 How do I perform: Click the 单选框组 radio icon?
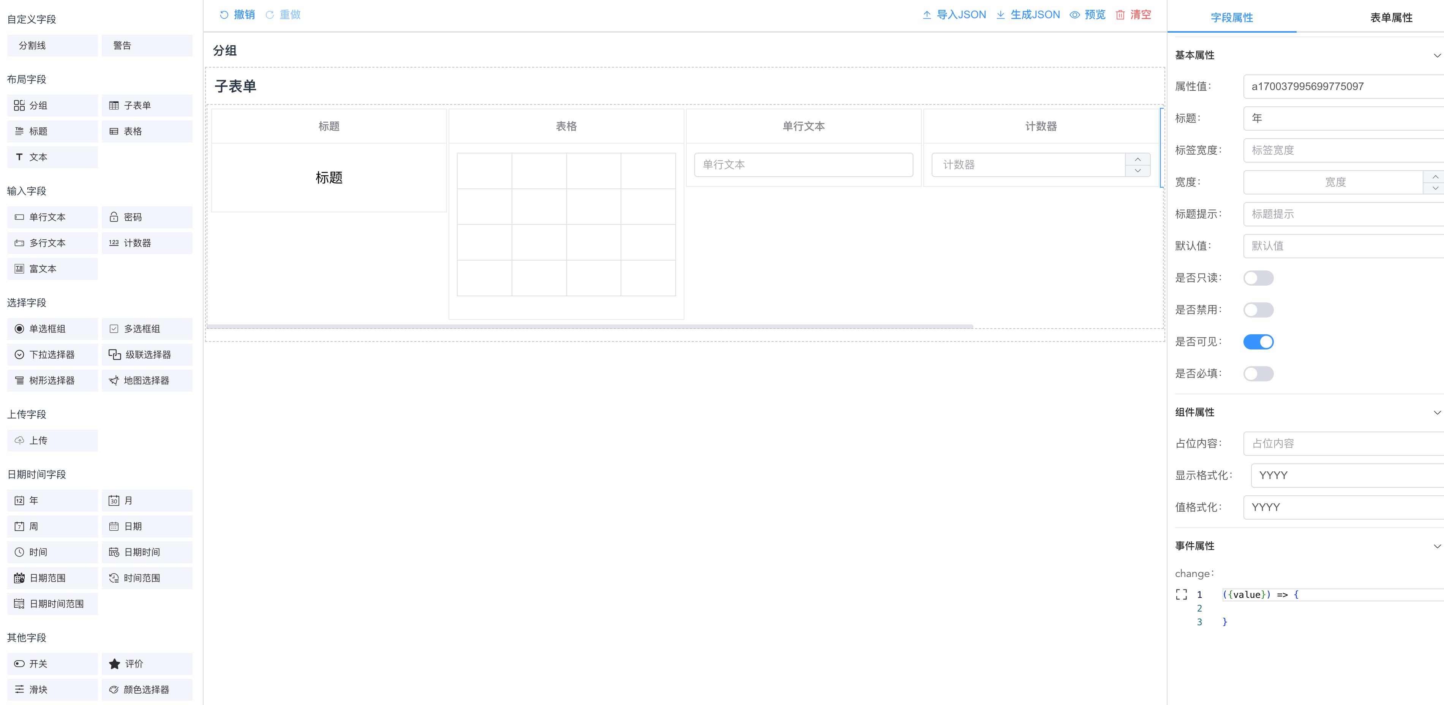tap(19, 329)
